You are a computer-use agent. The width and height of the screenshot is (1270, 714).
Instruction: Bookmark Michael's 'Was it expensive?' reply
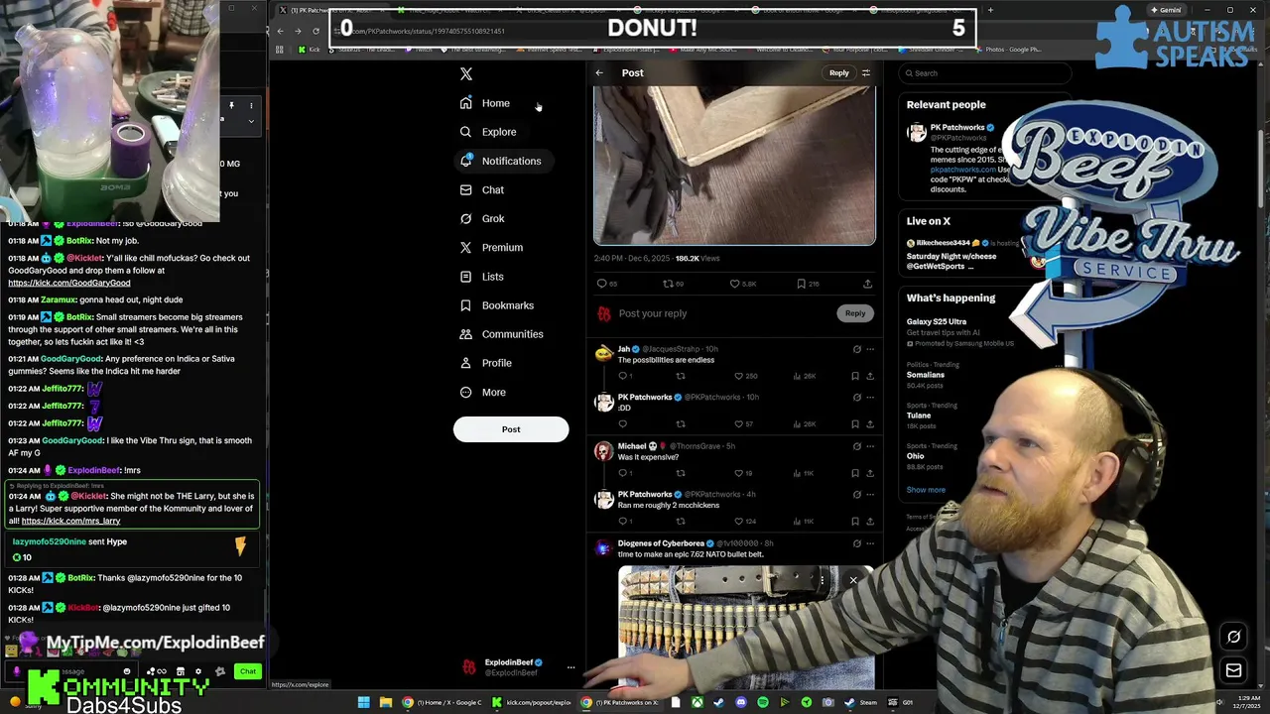click(x=855, y=473)
